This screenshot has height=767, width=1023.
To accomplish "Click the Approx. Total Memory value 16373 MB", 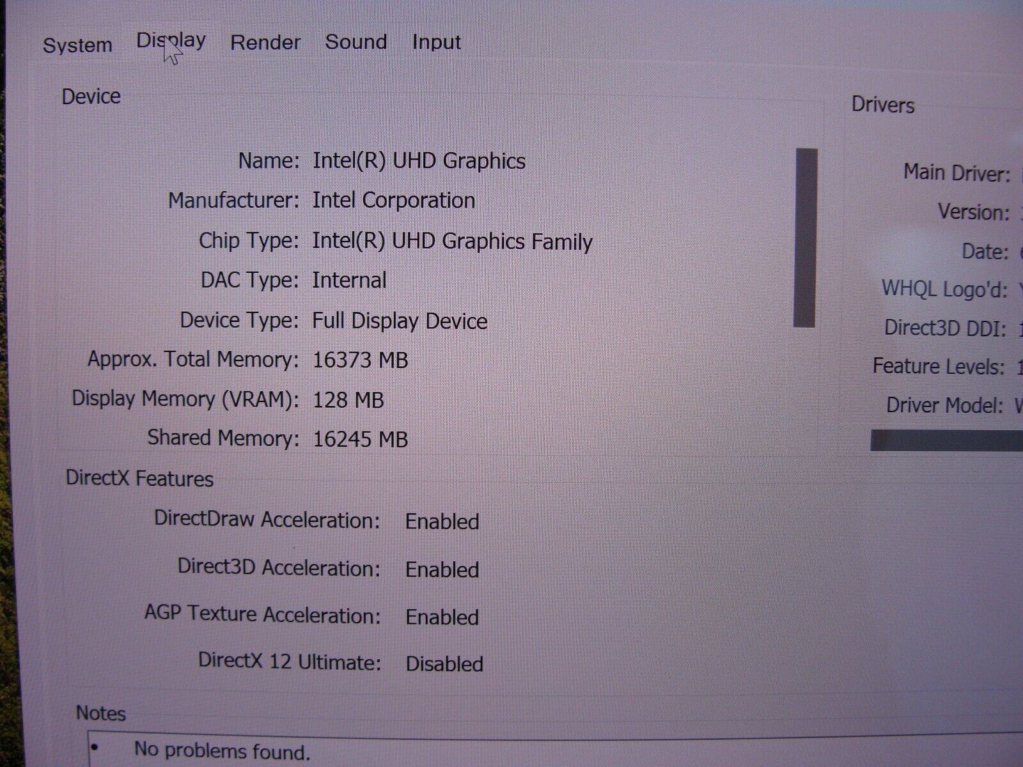I will (x=360, y=360).
